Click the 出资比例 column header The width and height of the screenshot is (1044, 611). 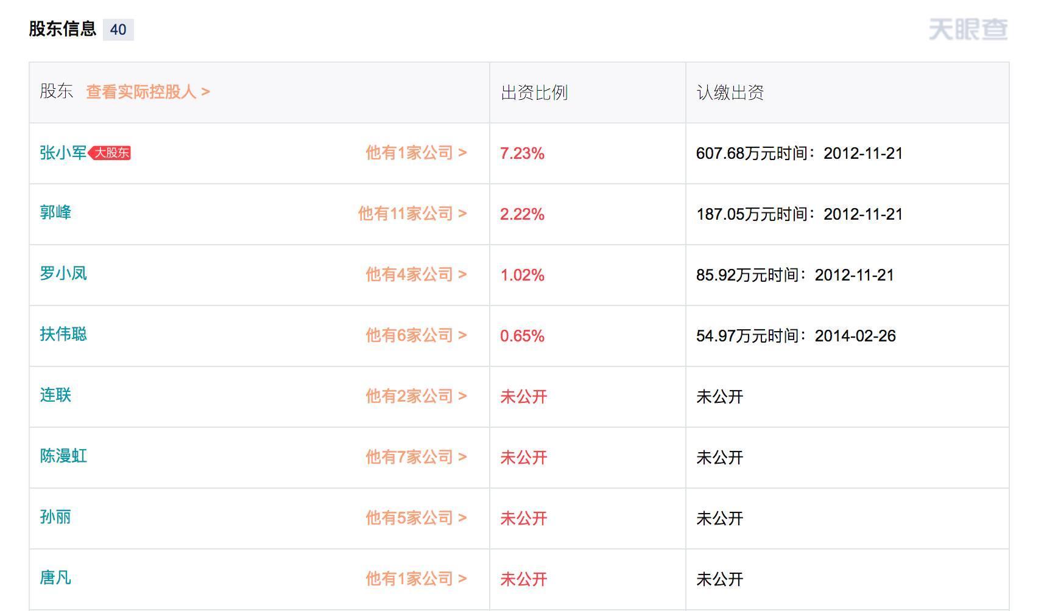534,93
